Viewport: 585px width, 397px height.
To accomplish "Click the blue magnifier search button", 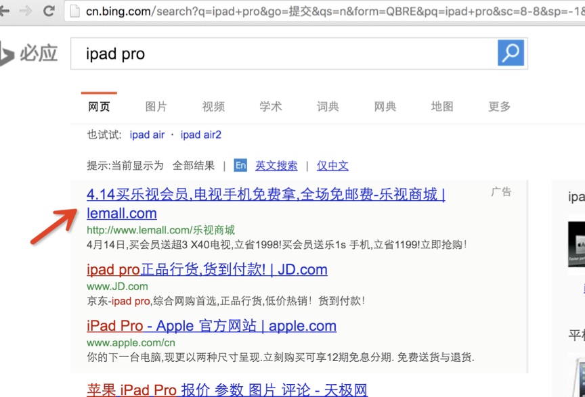I will pos(511,53).
